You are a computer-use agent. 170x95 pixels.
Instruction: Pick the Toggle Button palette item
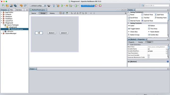134,29
